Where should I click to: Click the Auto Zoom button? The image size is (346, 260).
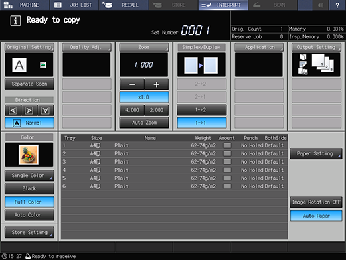(144, 123)
